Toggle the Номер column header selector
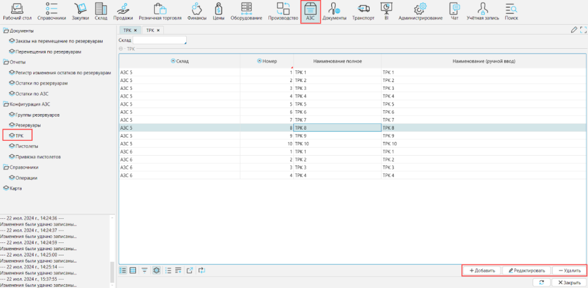Viewport: 588px width, 288px height. click(x=259, y=61)
